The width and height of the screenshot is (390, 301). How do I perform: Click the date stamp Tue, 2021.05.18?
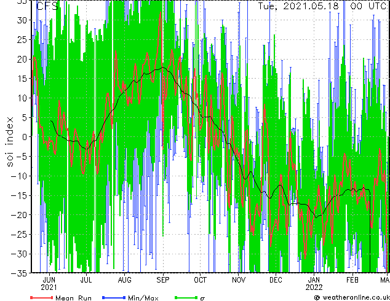point(298,6)
